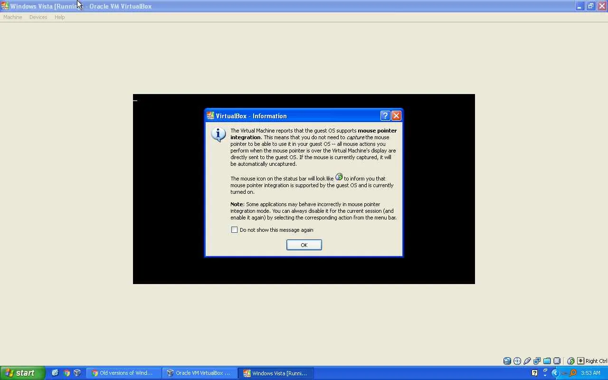The image size is (608, 380).
Task: Switch to the Windows Vista [Running] taskbar button
Action: 276,373
